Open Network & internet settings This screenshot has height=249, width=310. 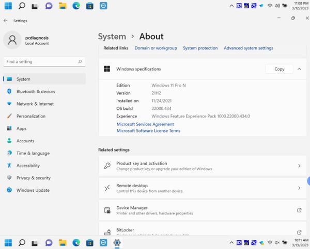tap(44, 104)
